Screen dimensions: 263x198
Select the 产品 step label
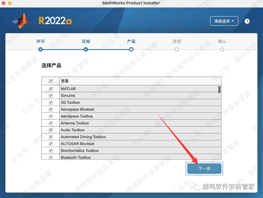[x=131, y=41]
